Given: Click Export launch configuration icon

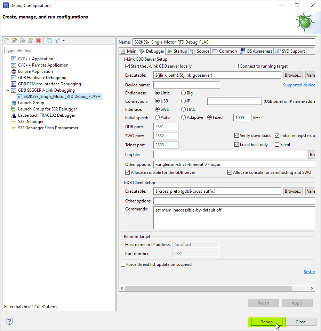Looking at the screenshot, I should 22,40.
